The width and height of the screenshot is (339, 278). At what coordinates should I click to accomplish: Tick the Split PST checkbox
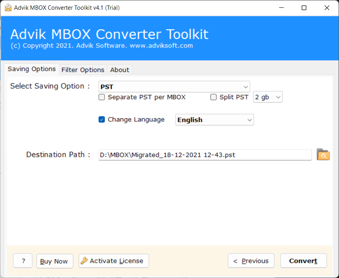click(x=213, y=97)
